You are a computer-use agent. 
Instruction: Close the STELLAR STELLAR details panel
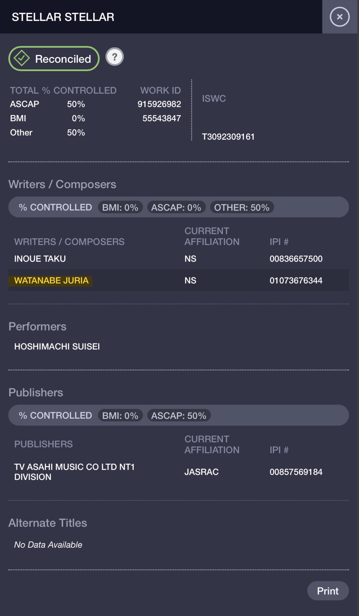pos(339,17)
